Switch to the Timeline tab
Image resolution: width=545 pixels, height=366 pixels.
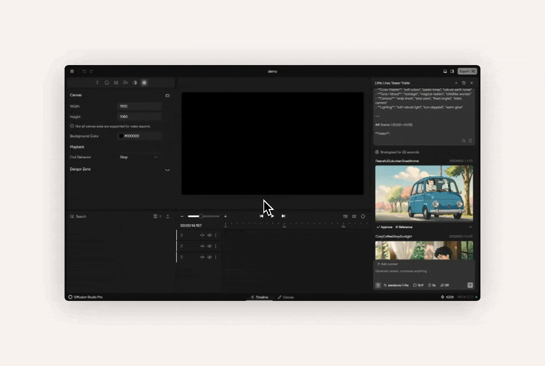[x=260, y=297]
